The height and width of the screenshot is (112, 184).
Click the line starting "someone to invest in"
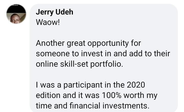(x=103, y=54)
